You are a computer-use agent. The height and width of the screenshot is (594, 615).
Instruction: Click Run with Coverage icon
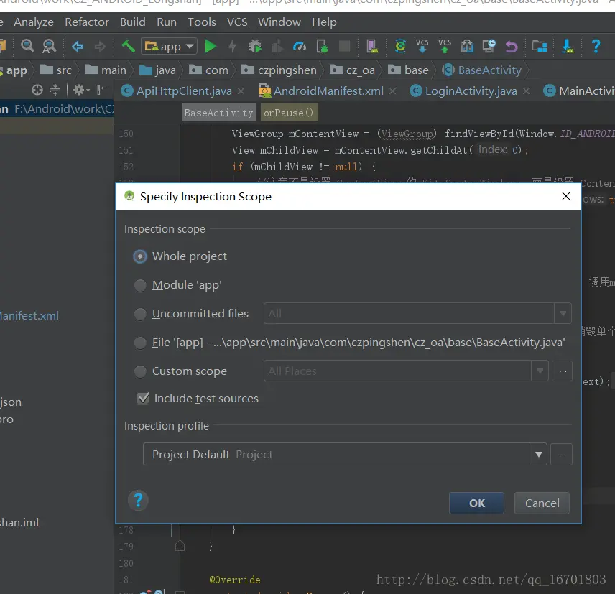(277, 46)
